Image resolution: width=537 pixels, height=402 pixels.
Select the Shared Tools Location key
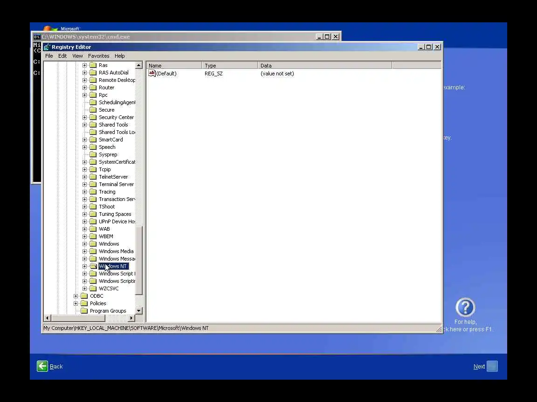(117, 132)
